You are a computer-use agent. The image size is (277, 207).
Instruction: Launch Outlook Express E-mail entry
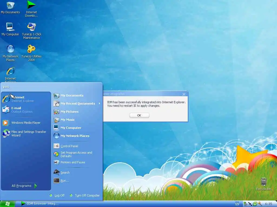point(26,110)
